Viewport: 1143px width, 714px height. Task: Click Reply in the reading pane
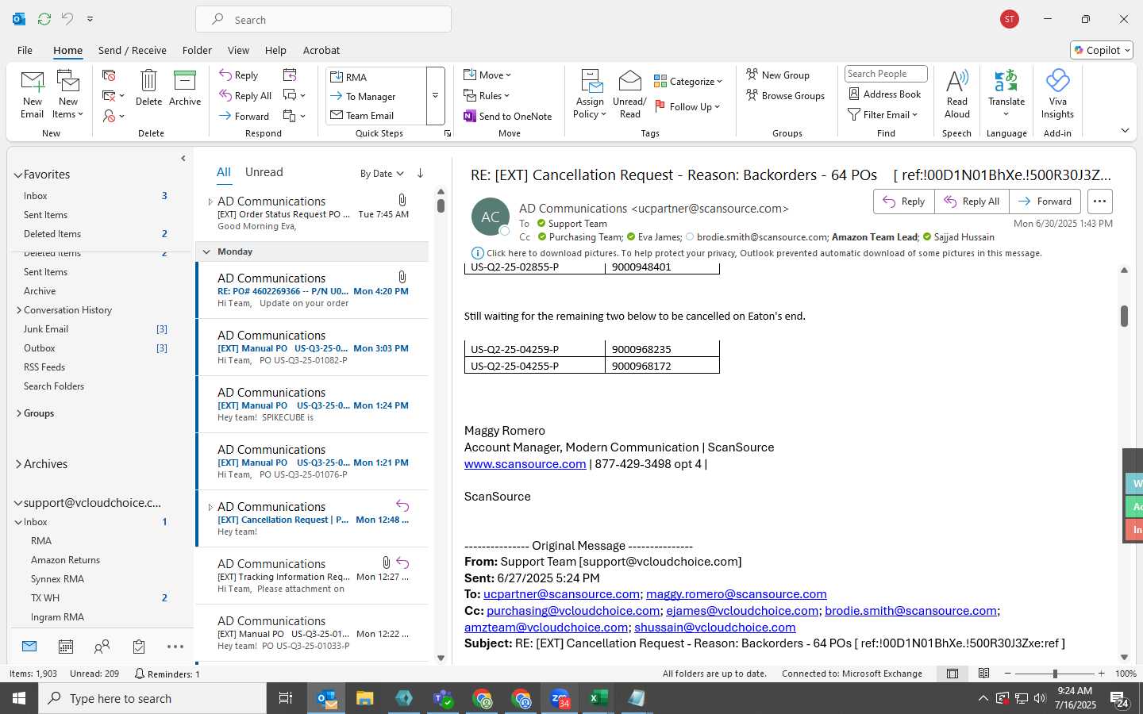[904, 202]
